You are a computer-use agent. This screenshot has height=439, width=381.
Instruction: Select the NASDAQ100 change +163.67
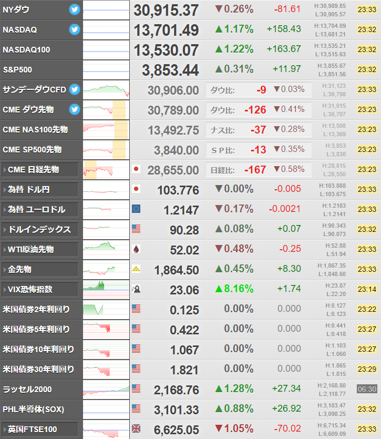coord(284,49)
